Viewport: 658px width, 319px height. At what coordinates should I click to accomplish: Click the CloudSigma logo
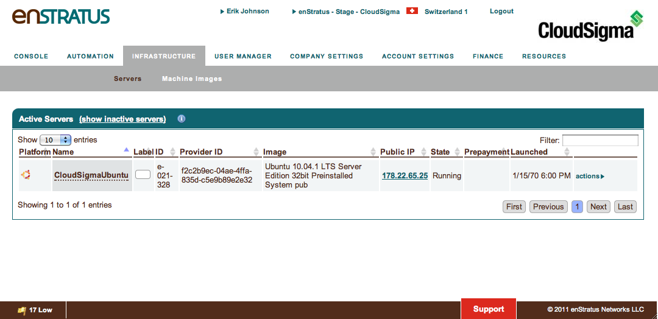pos(591,27)
